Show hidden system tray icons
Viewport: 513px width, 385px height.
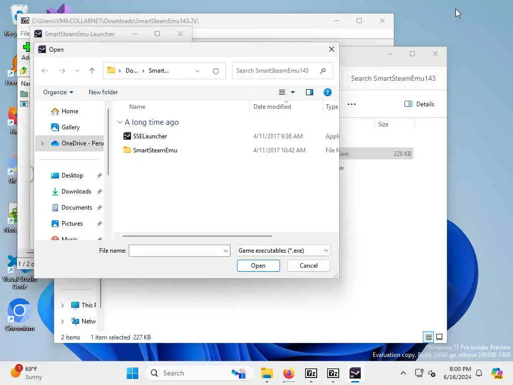[403, 373]
